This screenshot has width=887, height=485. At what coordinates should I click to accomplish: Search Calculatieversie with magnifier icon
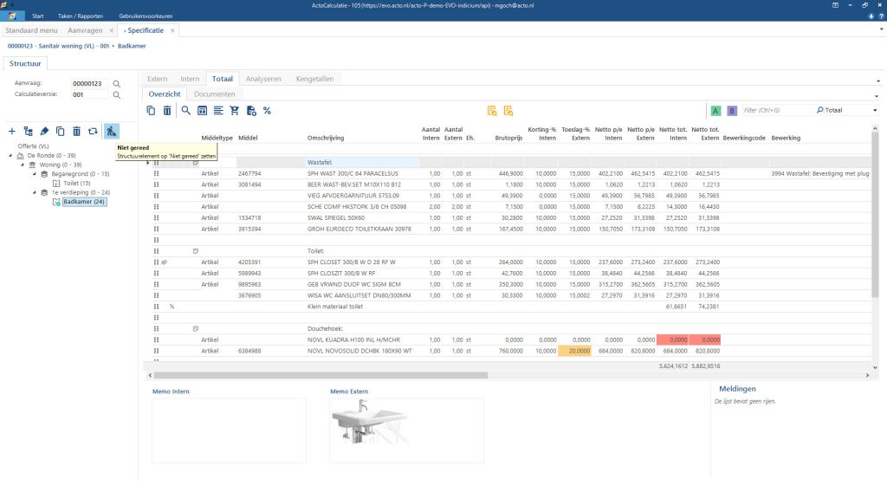pyautogui.click(x=117, y=95)
